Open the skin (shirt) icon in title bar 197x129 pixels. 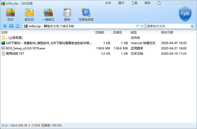tap(159, 3)
